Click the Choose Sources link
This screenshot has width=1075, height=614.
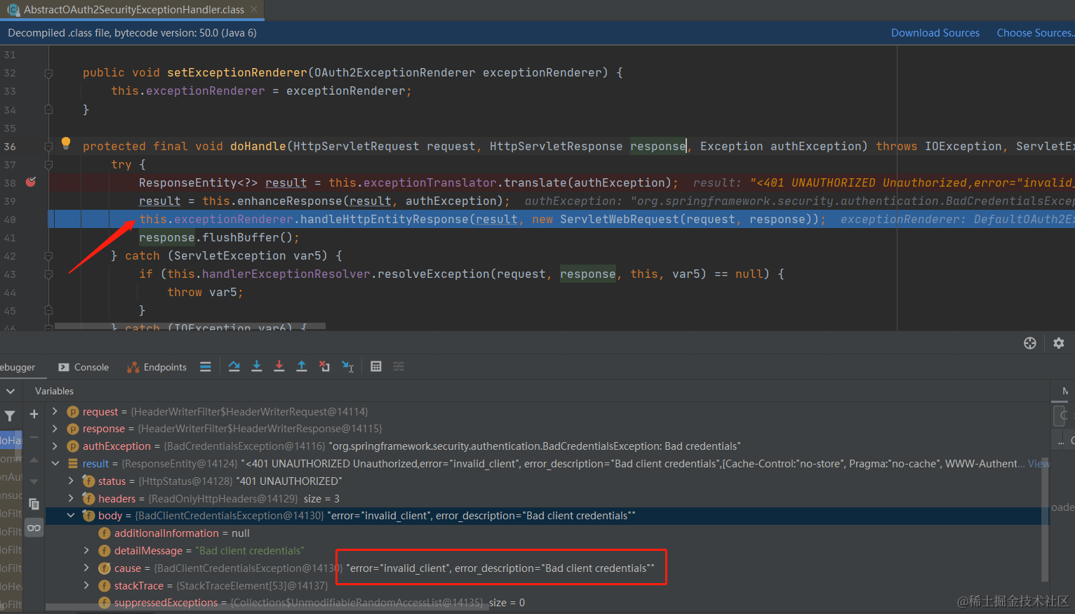coord(1036,33)
